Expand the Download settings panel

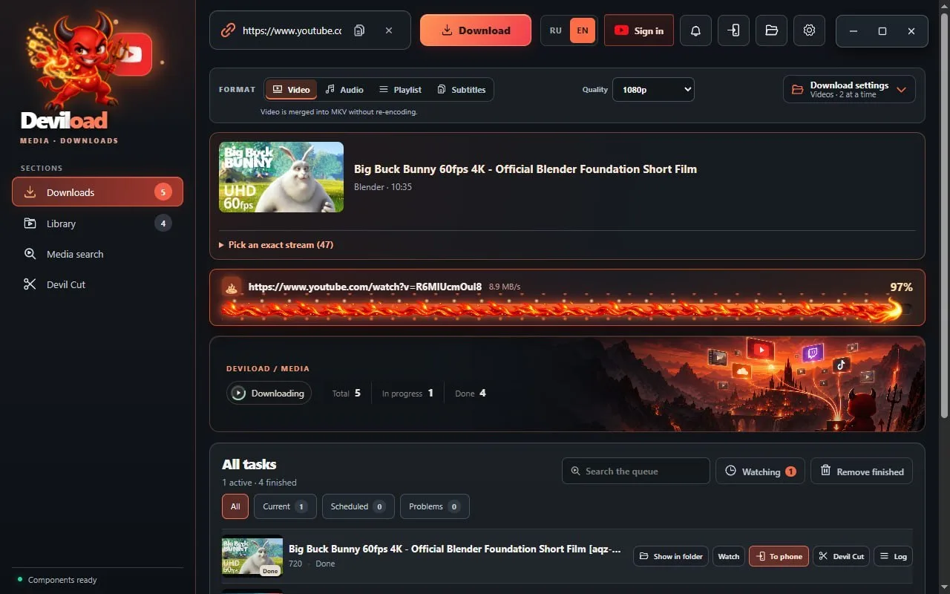[x=849, y=89]
